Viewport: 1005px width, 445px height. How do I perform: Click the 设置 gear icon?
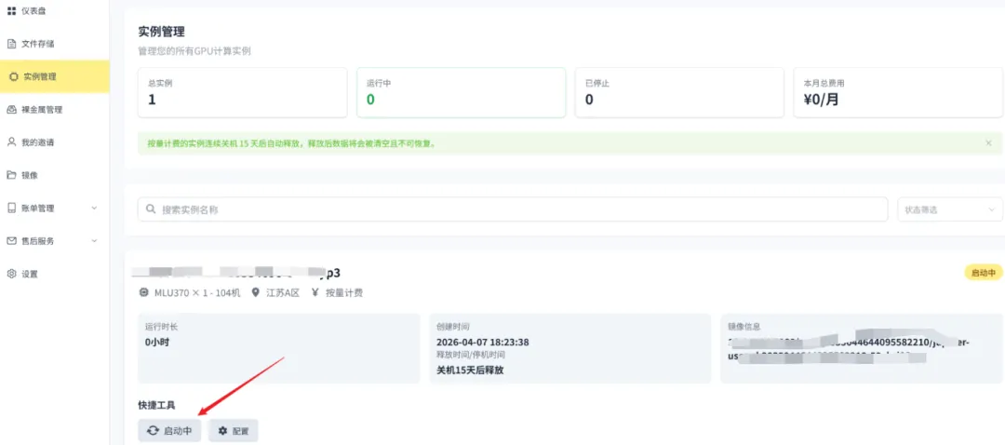coord(11,274)
